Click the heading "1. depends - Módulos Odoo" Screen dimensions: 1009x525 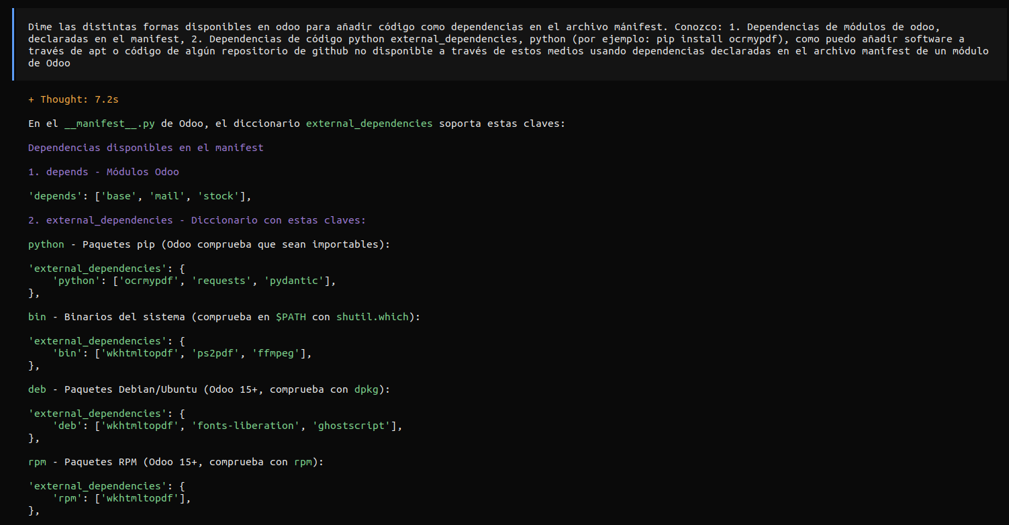(103, 172)
